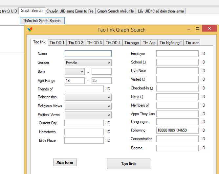Open the Tìm DD 3 tab
The height and width of the screenshot is (174, 219).
(95, 43)
